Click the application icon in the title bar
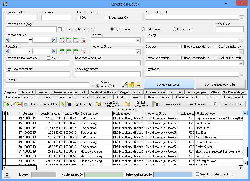The image size is (250, 181). click(5, 4)
